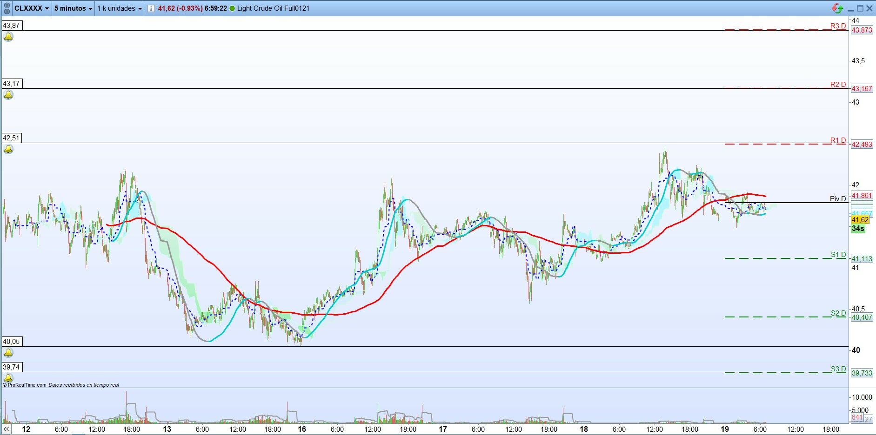Click the alert bell under 42,51
This screenshot has width=876, height=435.
tap(8, 149)
